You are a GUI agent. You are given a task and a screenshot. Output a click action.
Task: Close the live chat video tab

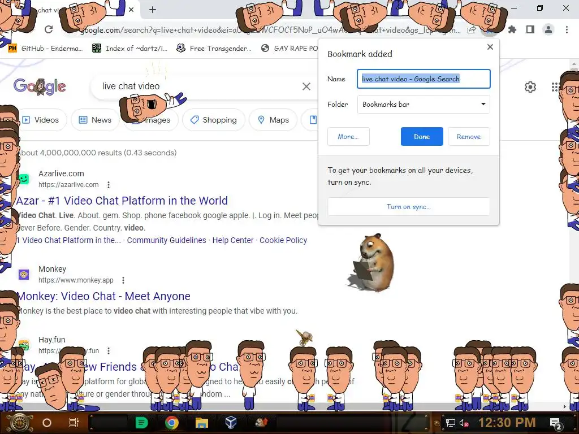point(131,10)
